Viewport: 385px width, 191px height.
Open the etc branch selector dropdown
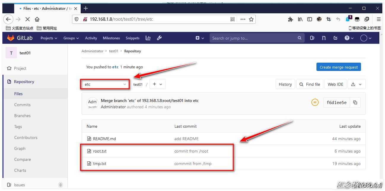click(x=105, y=84)
